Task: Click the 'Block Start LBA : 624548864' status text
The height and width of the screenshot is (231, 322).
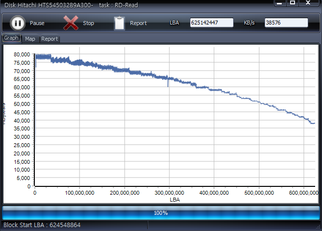Action: 42,225
